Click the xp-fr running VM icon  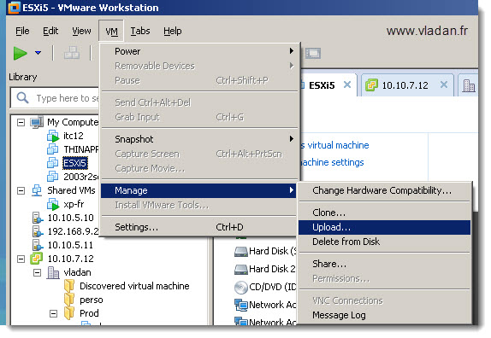53,204
